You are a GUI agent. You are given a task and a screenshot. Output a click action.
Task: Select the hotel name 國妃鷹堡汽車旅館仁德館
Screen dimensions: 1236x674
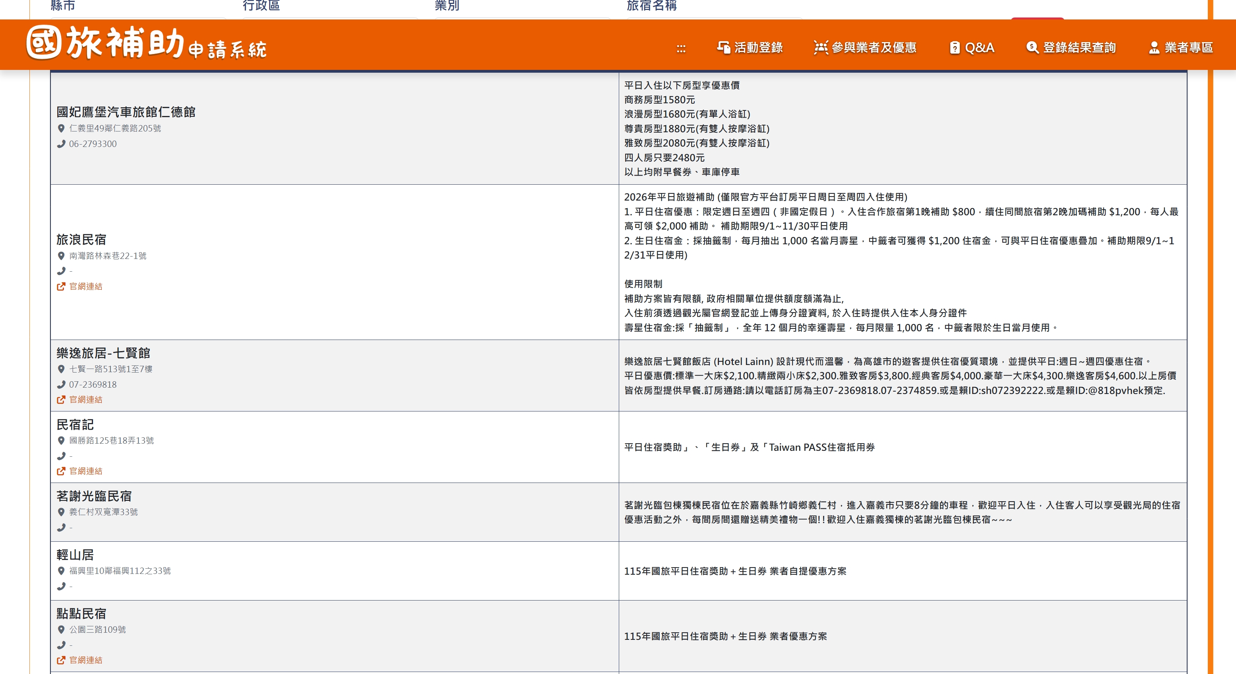tap(126, 112)
